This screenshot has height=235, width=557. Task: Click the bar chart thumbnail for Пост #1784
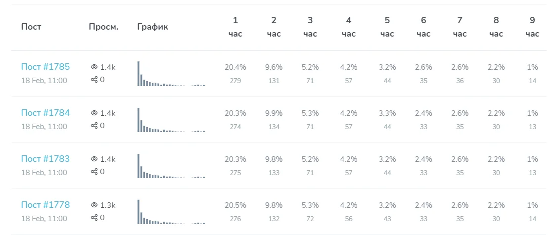171,120
